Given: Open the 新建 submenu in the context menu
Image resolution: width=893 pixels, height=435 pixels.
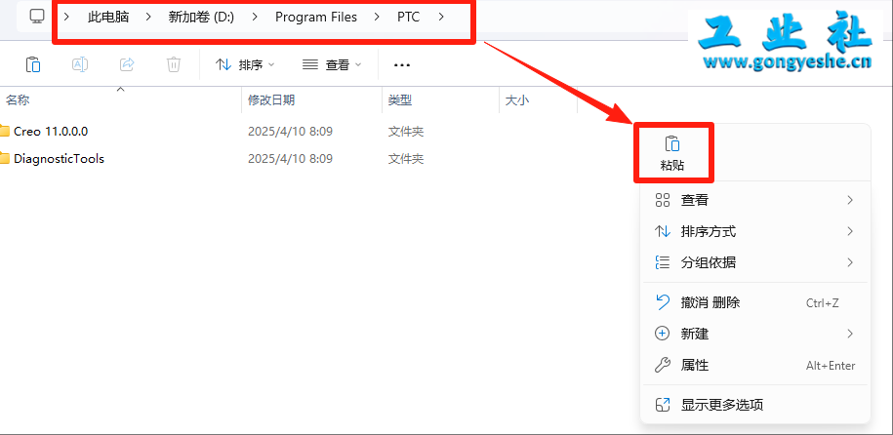Looking at the screenshot, I should coord(755,334).
